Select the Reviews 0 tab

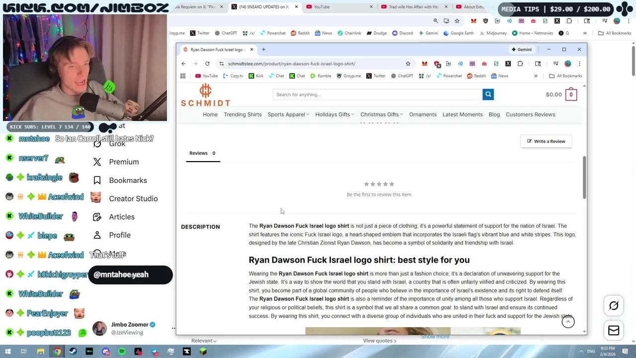pyautogui.click(x=203, y=153)
